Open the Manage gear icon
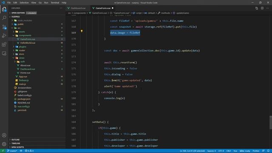Image resolution: width=272 pixels, height=153 pixels. coord(4,144)
